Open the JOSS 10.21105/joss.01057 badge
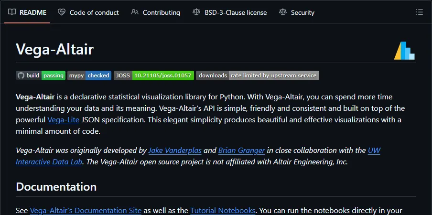Viewport: 432px width, 215px height. (x=154, y=75)
